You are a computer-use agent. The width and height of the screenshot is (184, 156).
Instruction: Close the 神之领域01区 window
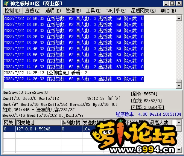[179, 3]
